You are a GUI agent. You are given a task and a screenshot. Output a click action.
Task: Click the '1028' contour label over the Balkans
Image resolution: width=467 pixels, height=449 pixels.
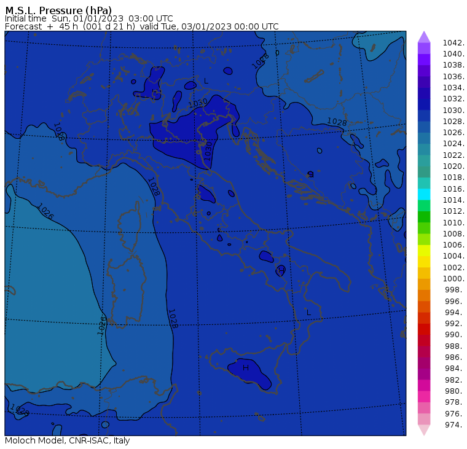click(337, 122)
